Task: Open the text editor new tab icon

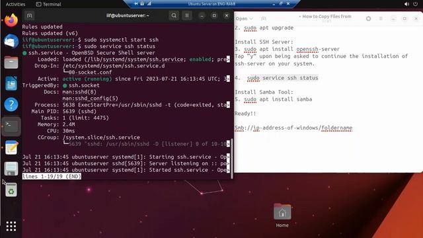Action: click(x=264, y=19)
